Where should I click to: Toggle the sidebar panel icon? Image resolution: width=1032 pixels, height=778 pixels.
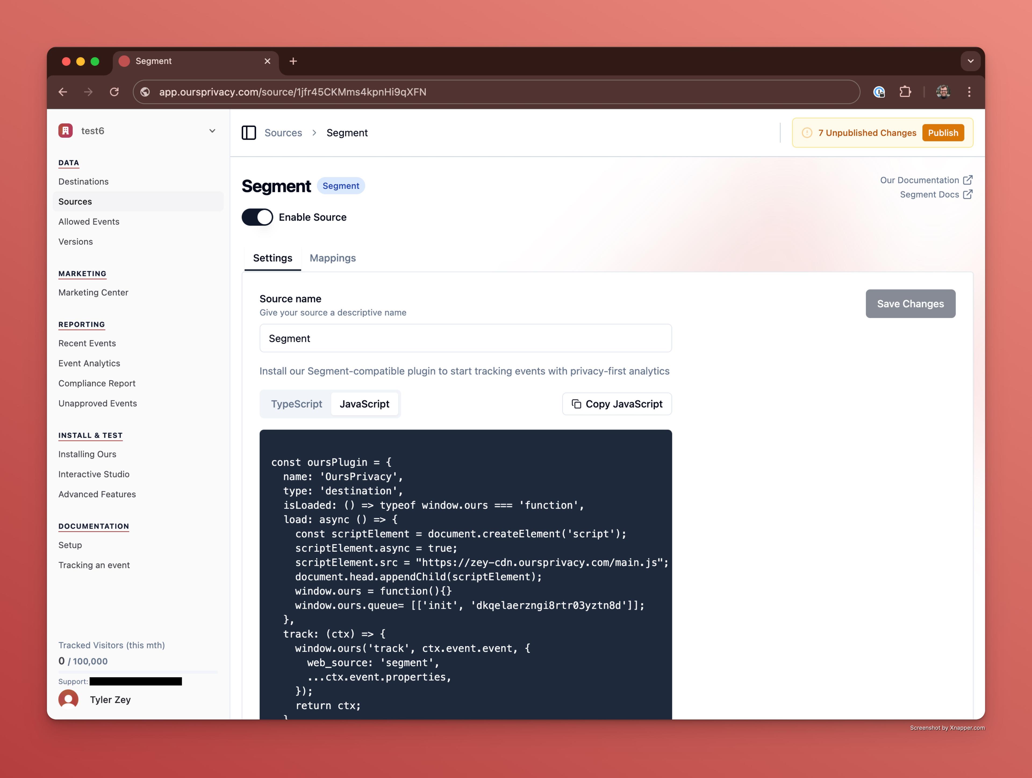point(249,133)
